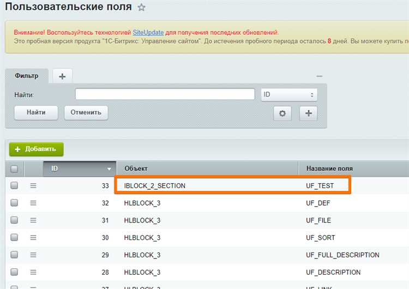Open row actions menu for UF_DESCRIPTION row

point(33,272)
